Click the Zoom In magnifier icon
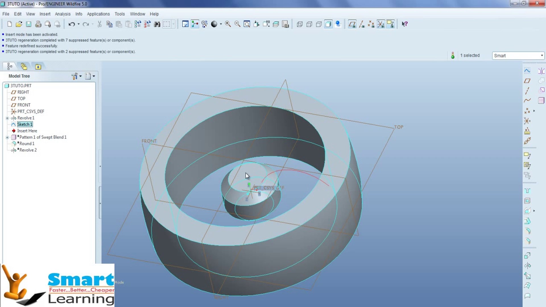The width and height of the screenshot is (546, 307). (227, 24)
